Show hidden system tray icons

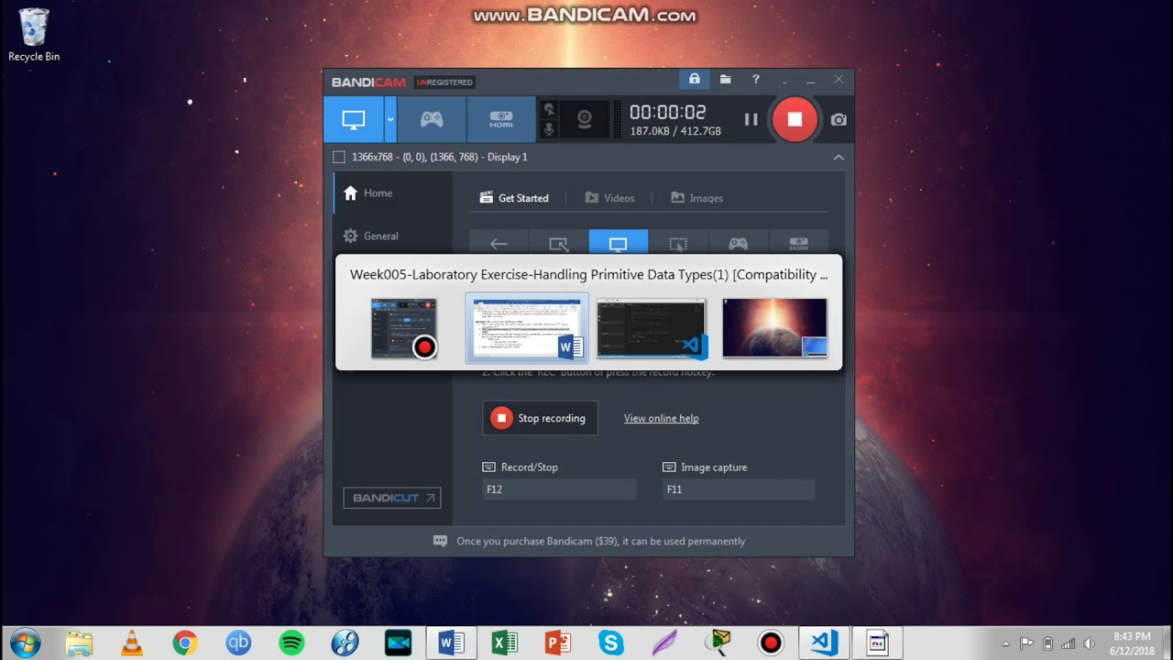pos(1006,643)
